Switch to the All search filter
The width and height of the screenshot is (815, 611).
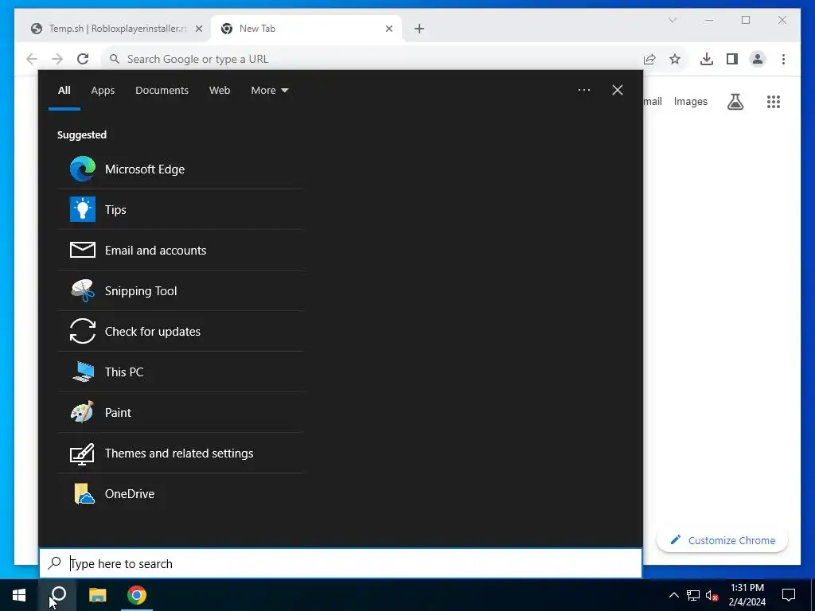[64, 91]
